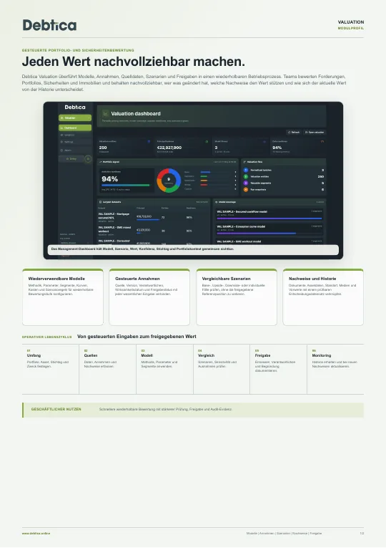Click the orange step 4 circle, Run snapshots
386x548 pixels.
tap(245, 189)
